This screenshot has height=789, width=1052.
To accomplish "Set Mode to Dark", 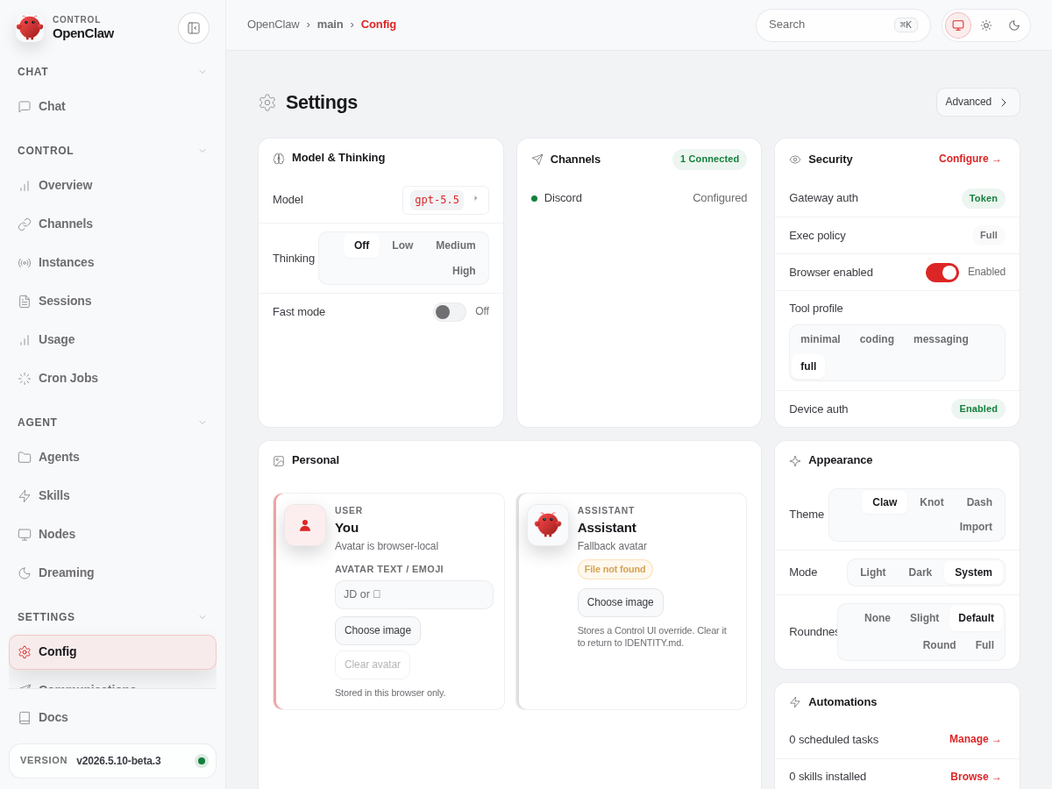I will [x=920, y=572].
